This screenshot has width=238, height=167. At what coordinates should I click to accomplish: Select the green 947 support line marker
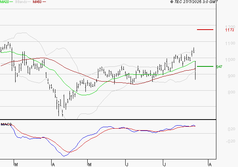205,66
